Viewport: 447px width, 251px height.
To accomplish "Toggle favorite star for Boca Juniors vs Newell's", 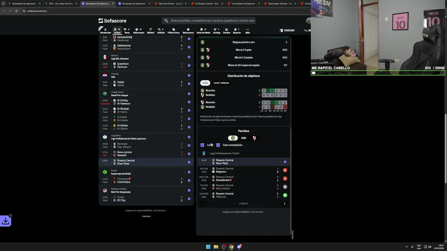I will [189, 154].
